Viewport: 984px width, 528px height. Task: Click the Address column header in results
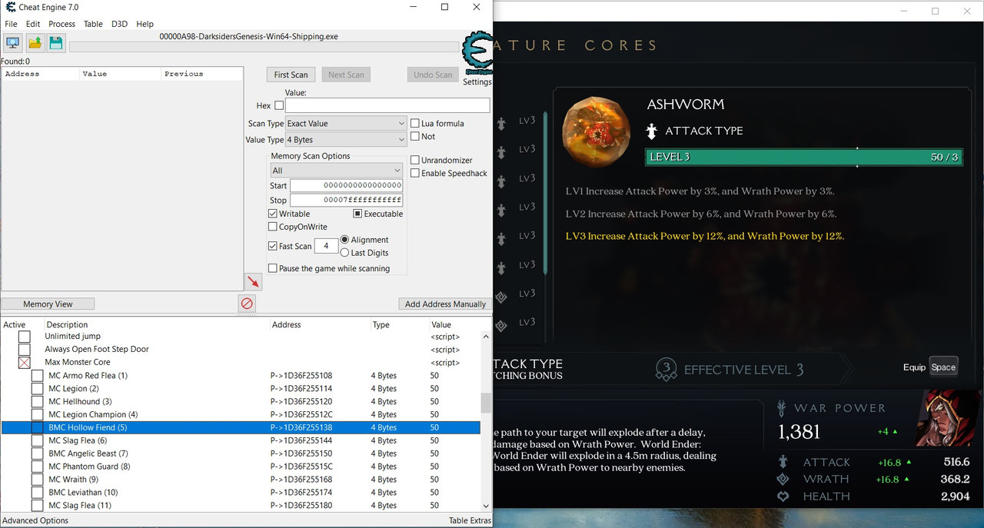point(41,74)
